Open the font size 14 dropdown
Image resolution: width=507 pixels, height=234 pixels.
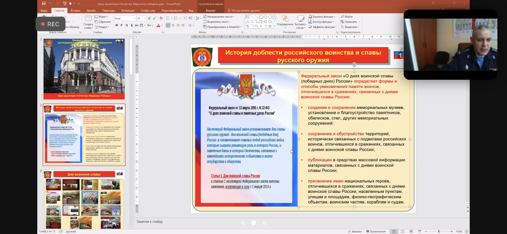(x=145, y=18)
